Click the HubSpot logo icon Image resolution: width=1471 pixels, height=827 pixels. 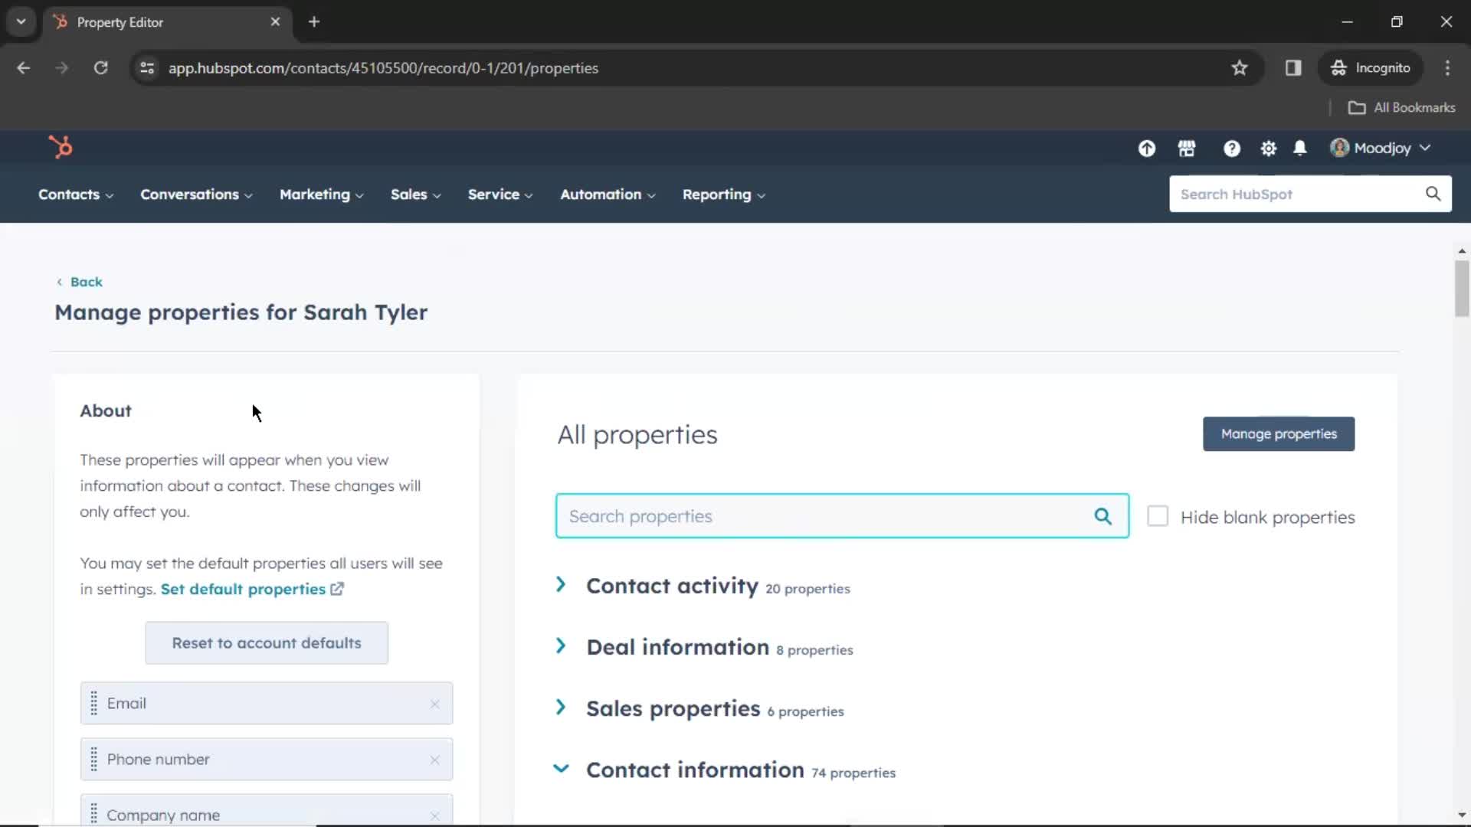point(61,148)
